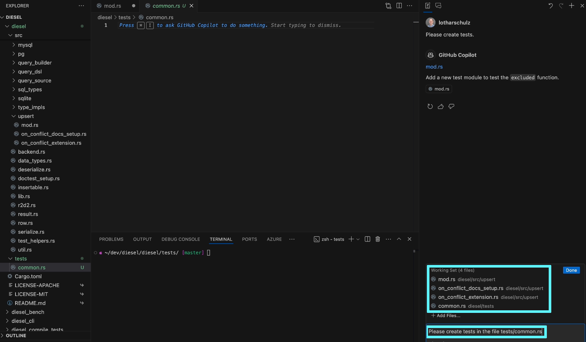Open the mod.rs link in Copilot response
586x342 pixels.
(434, 67)
